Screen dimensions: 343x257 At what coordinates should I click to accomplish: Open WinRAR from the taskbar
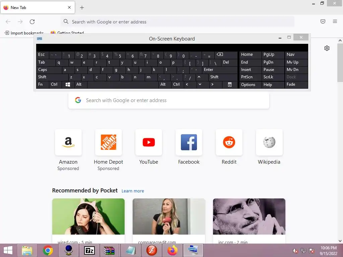(x=109, y=250)
